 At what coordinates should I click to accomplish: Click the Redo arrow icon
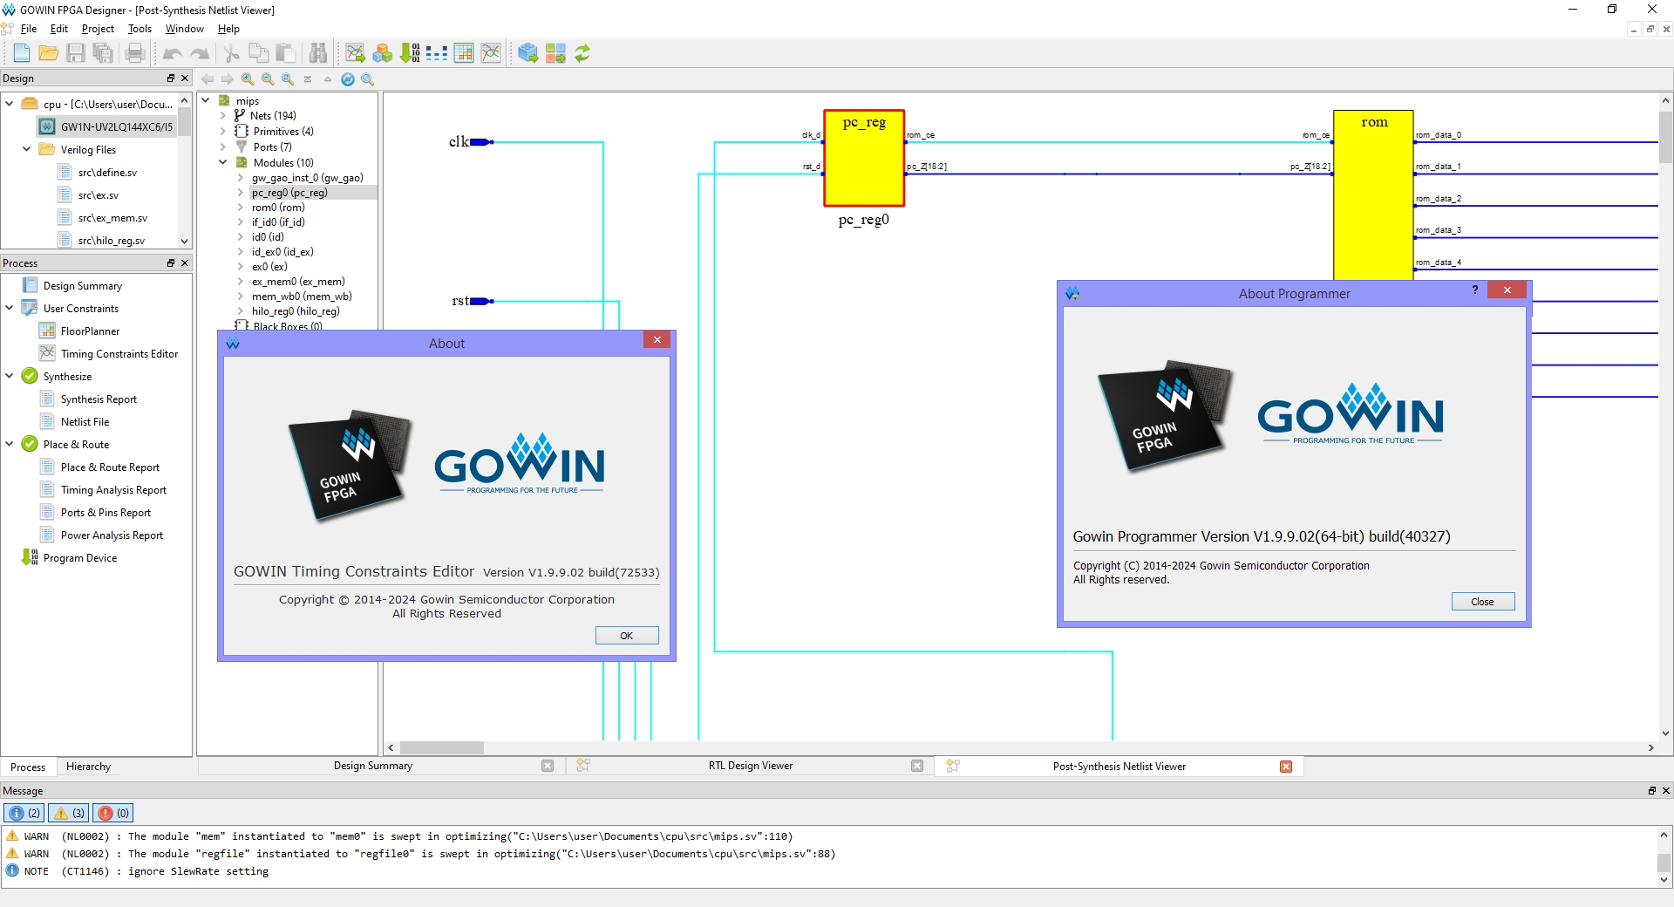tap(200, 53)
